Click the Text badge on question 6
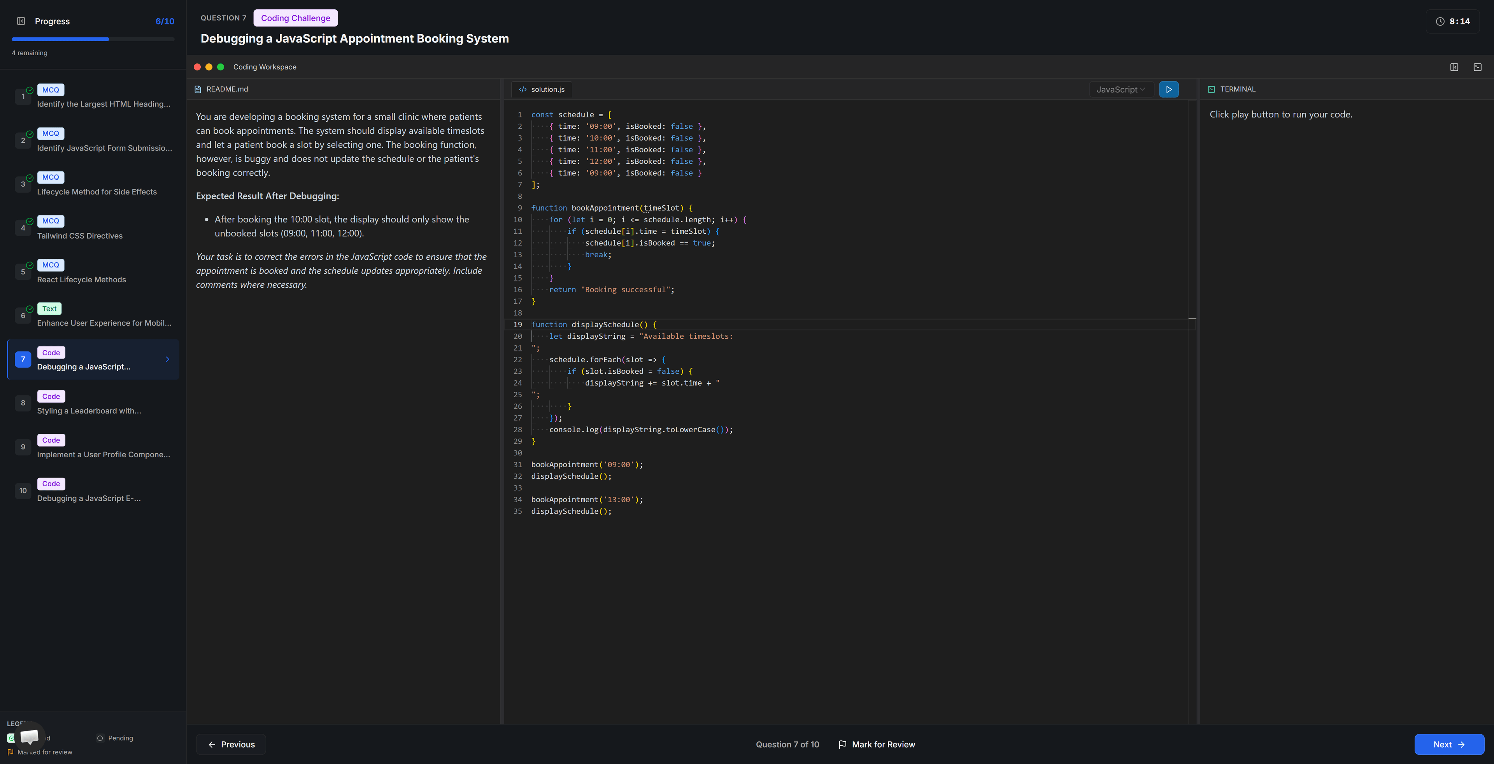The height and width of the screenshot is (764, 1494). pyautogui.click(x=49, y=309)
